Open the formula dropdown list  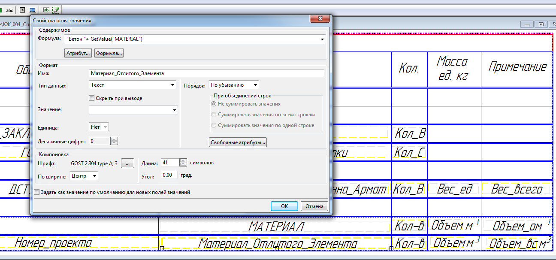(x=323, y=39)
